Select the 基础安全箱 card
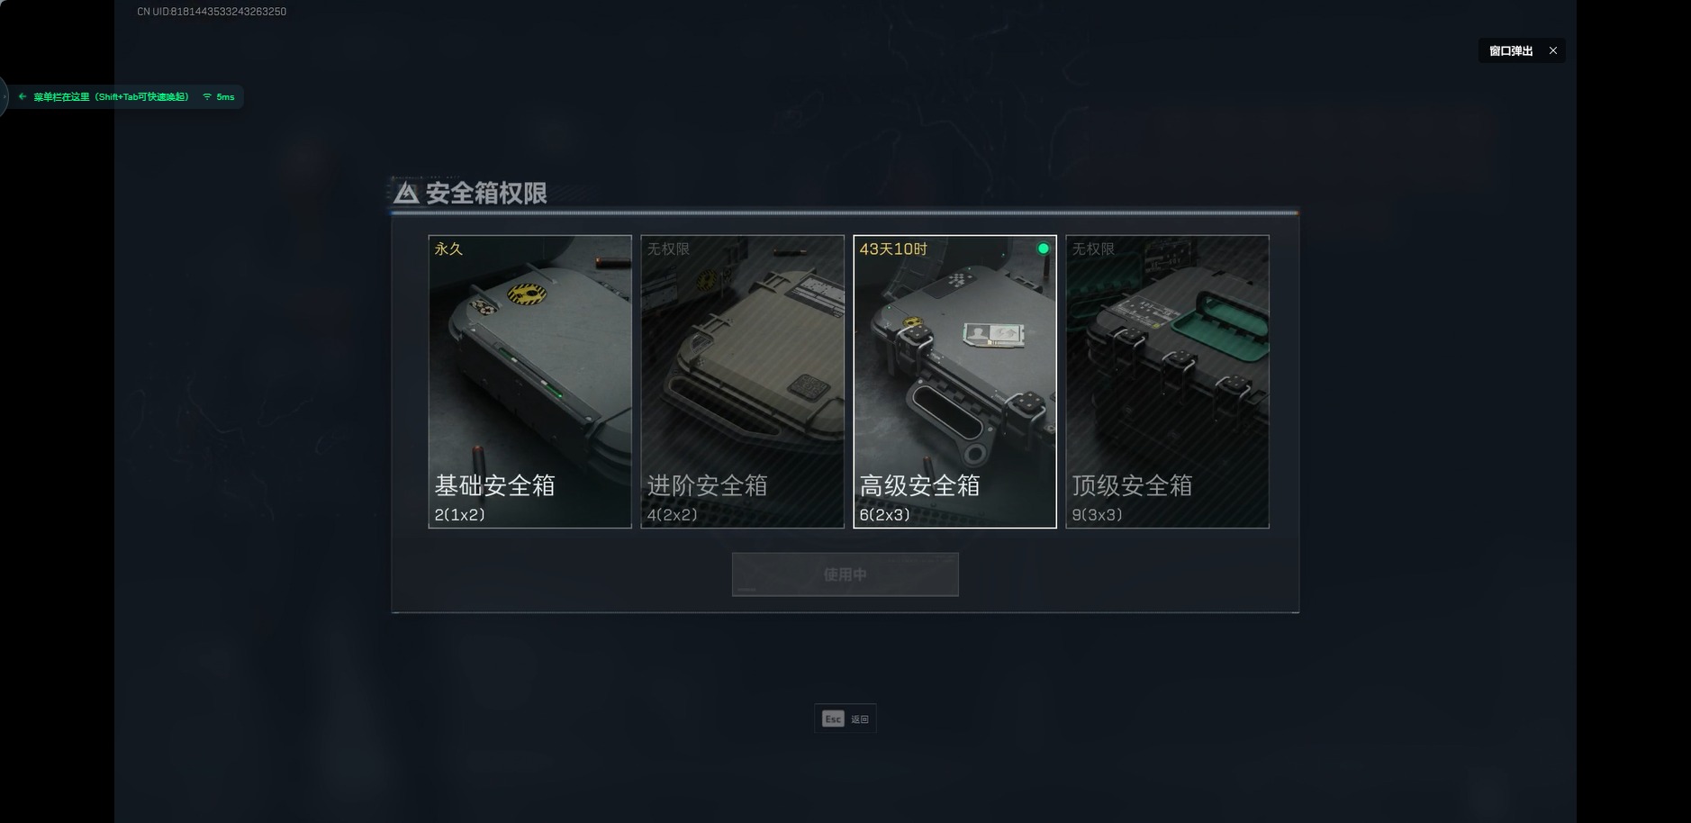Image resolution: width=1691 pixels, height=823 pixels. coord(529,381)
